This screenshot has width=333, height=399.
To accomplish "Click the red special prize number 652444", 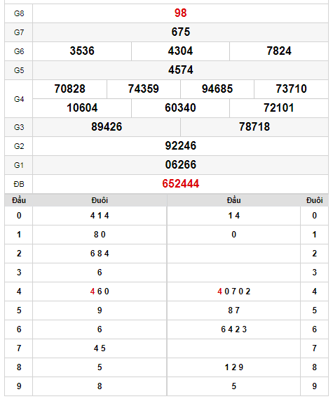I will point(181,184).
